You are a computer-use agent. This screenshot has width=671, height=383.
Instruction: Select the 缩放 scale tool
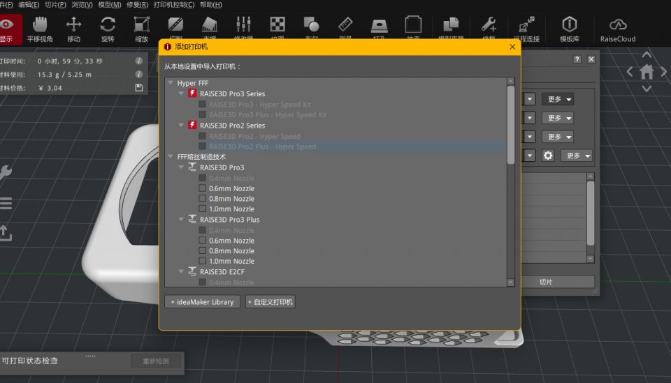click(x=142, y=29)
